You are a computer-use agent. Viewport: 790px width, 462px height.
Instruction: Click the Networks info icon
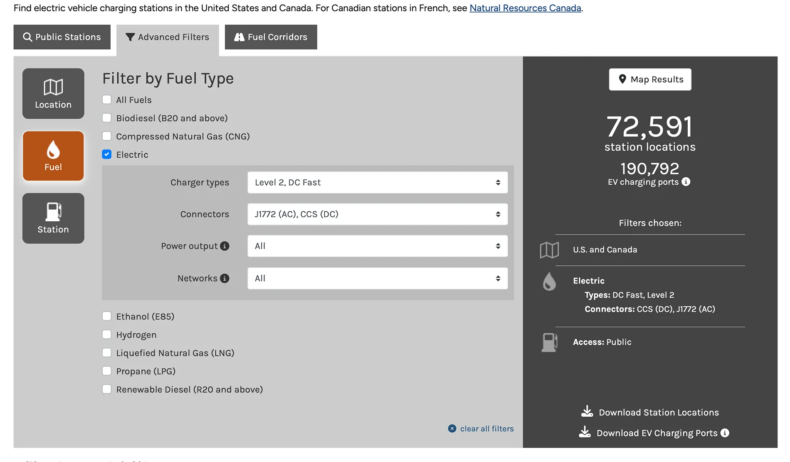tap(225, 279)
